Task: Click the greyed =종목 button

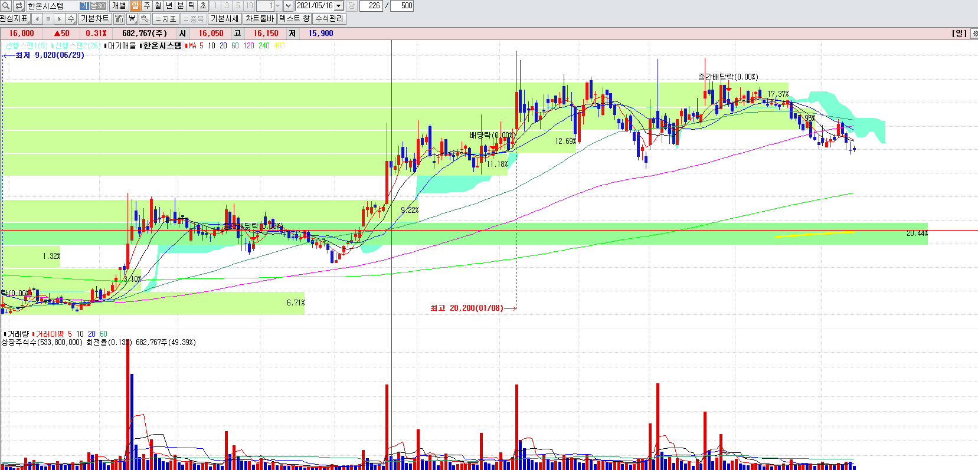Action: point(194,19)
